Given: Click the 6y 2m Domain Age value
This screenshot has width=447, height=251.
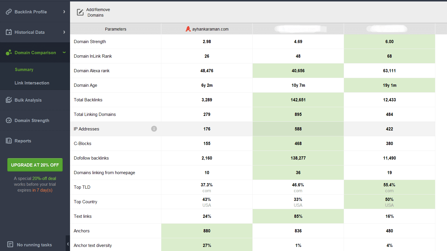Looking at the screenshot, I should [x=207, y=85].
